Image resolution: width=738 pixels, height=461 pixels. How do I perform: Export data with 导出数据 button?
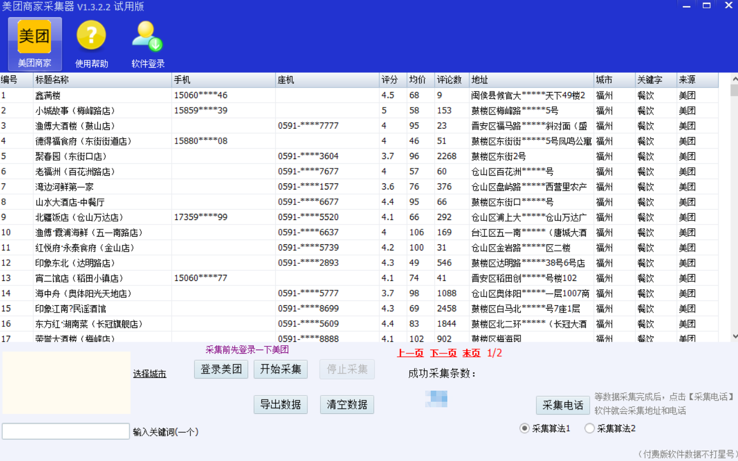tap(281, 404)
